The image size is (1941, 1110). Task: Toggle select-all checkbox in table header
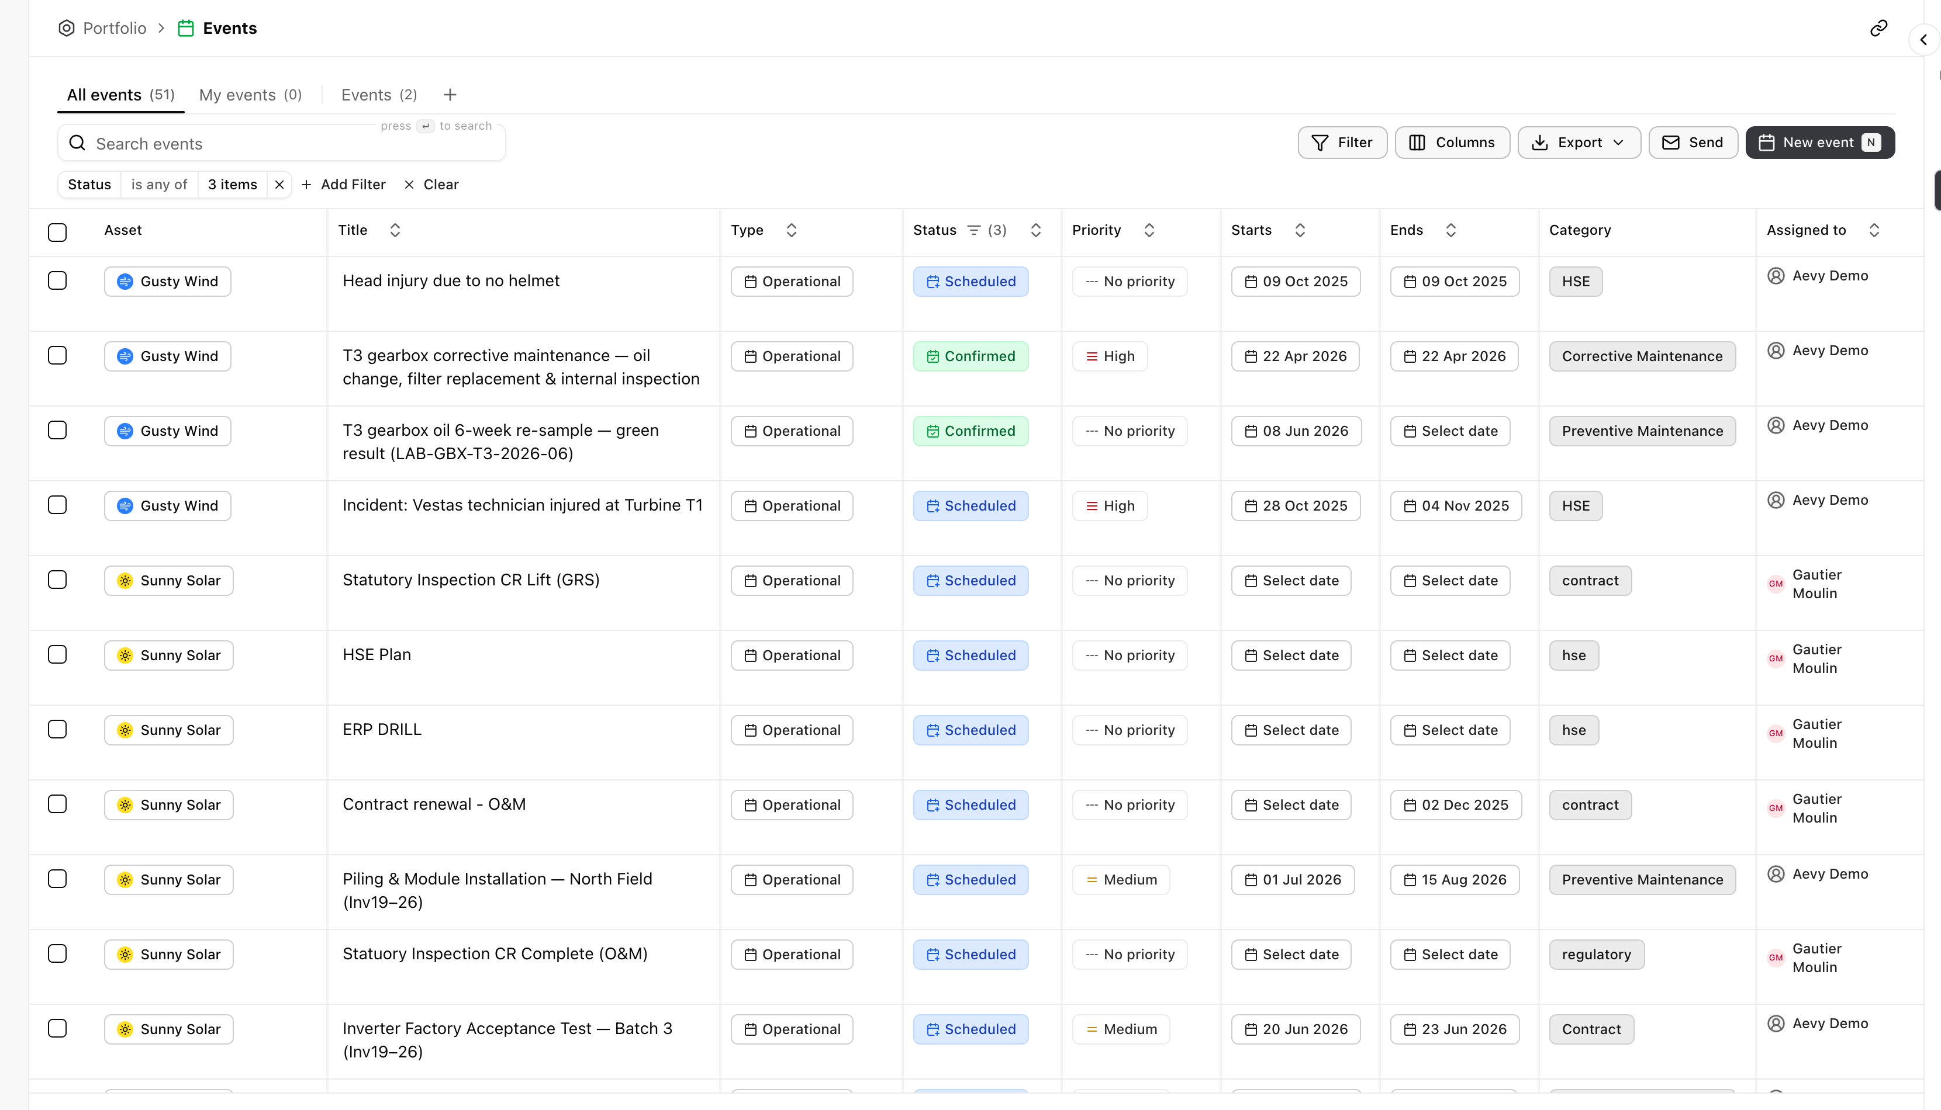pyautogui.click(x=57, y=233)
